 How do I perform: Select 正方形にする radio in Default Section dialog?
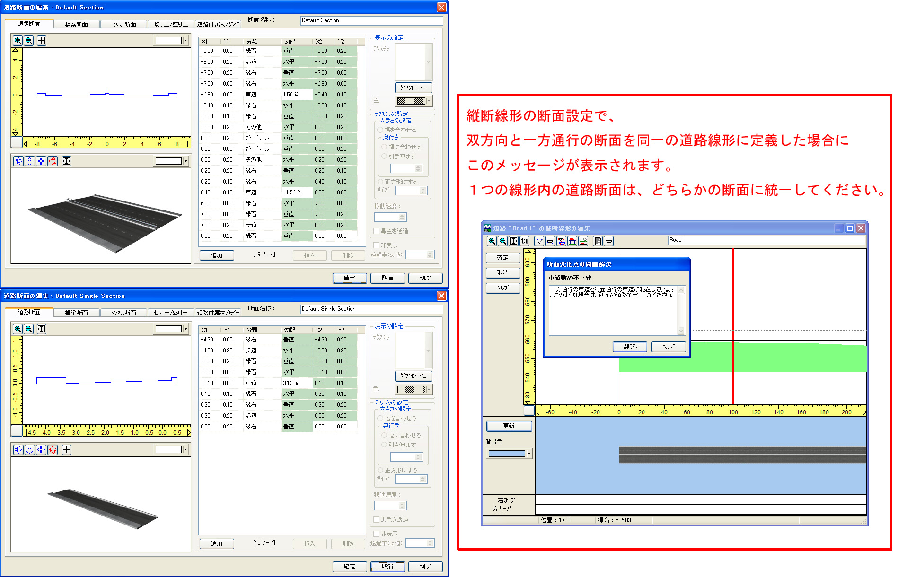(x=380, y=182)
